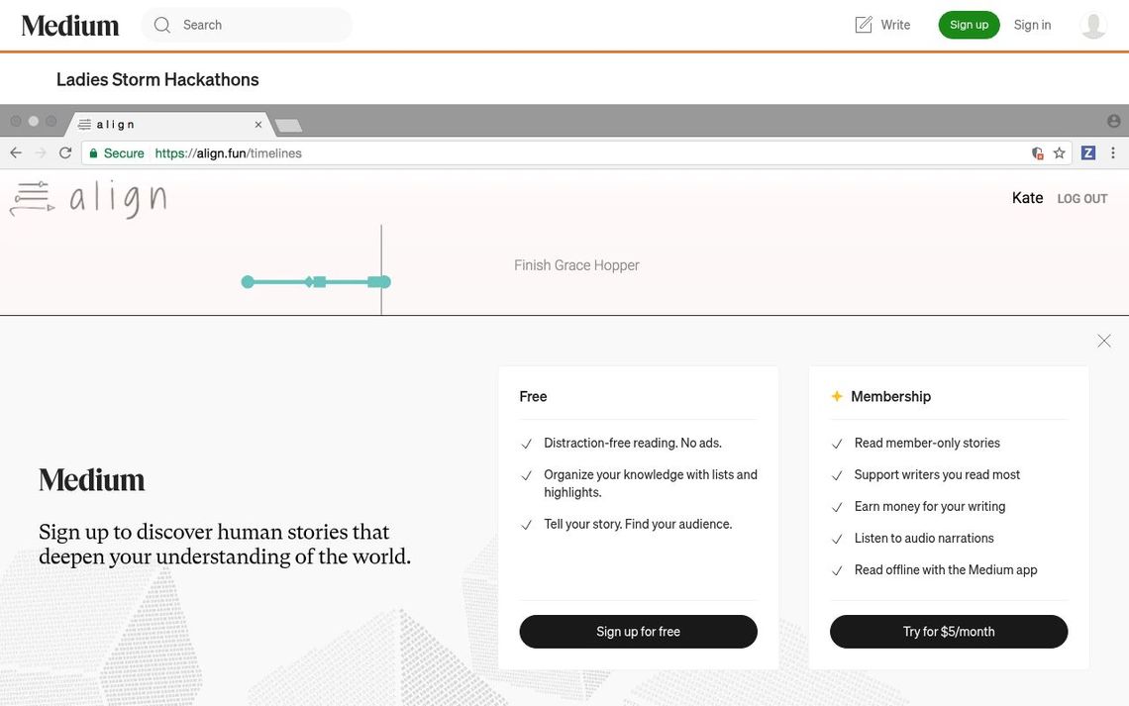1129x706 pixels.
Task: Click the Medium logo in overlay
Action: point(91,480)
